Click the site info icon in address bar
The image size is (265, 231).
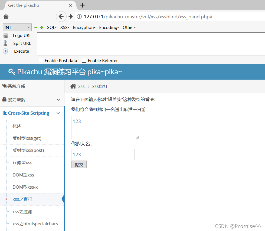point(79,16)
